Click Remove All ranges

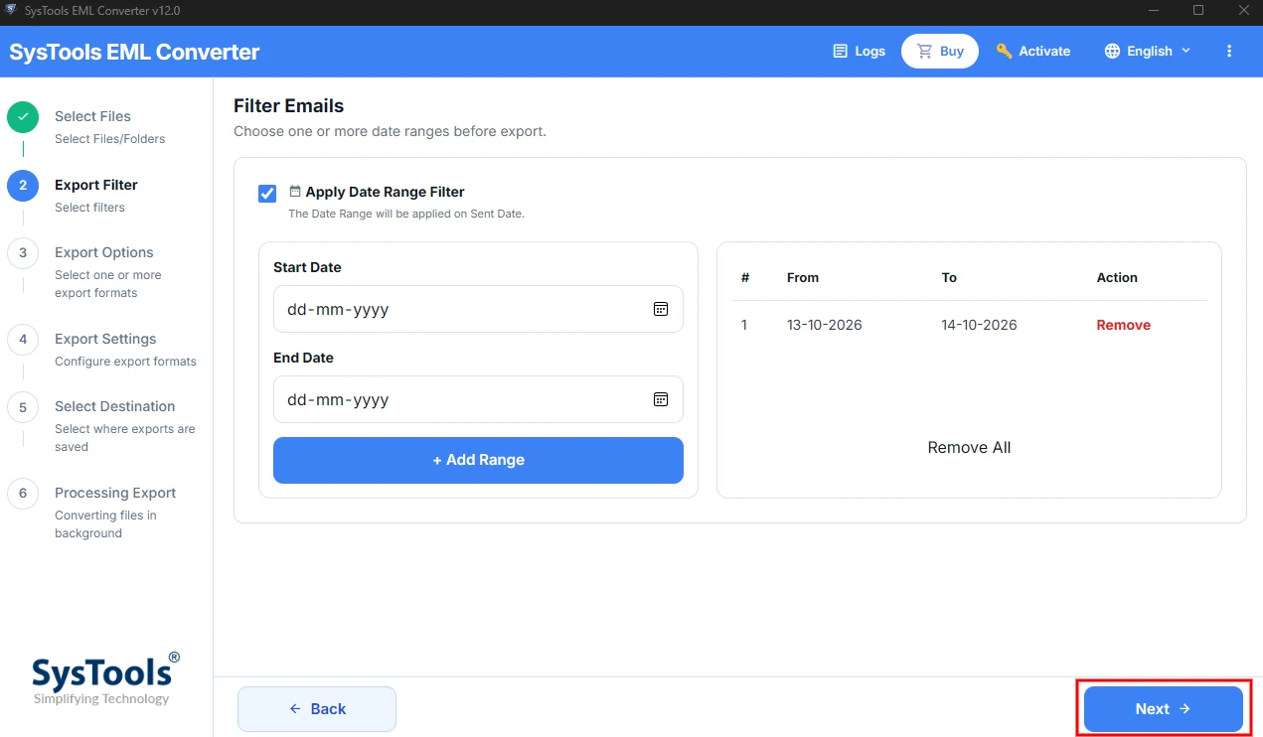click(x=969, y=447)
